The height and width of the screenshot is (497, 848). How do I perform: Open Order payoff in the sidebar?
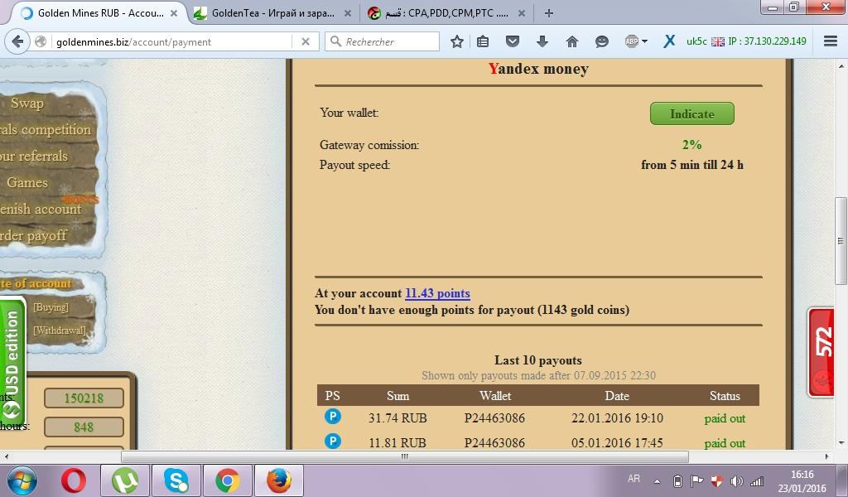coord(33,236)
